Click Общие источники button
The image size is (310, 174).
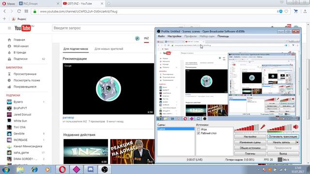250,148
